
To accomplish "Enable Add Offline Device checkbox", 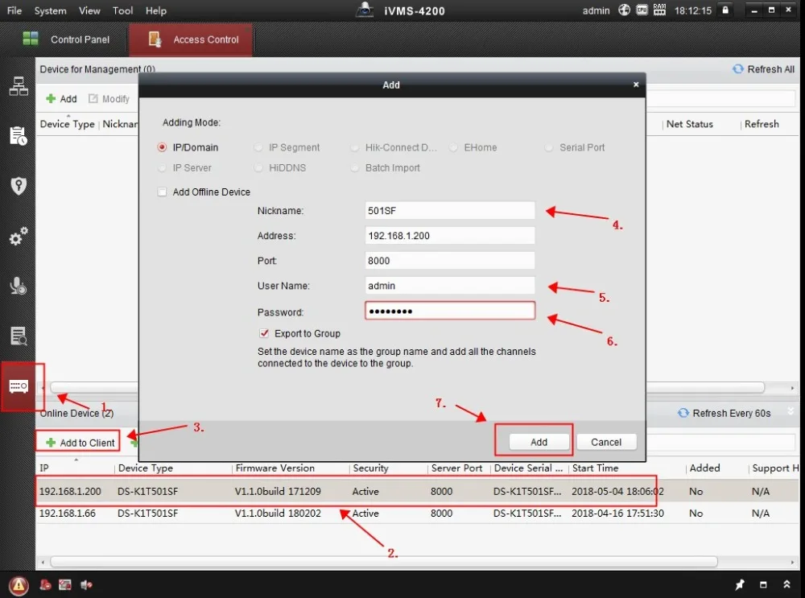I will (163, 192).
